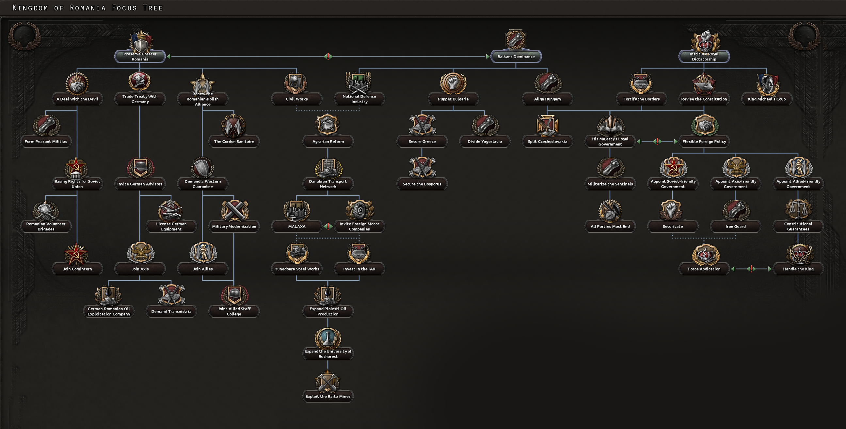This screenshot has height=429, width=846.
Task: Click the Securitate focus label
Action: (673, 226)
